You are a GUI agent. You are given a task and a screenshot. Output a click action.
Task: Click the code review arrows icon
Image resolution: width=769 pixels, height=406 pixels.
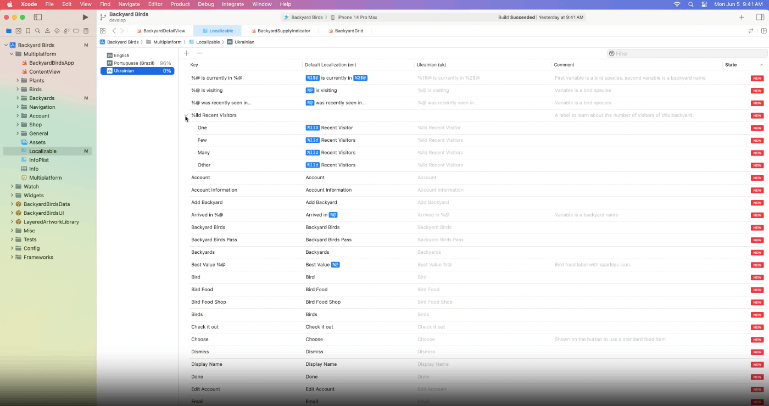tap(751, 31)
